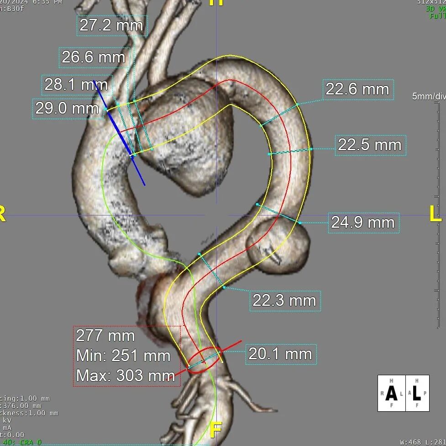Select the 22.6 mm measurement label
The width and height of the screenshot is (446, 446).
pos(358,89)
